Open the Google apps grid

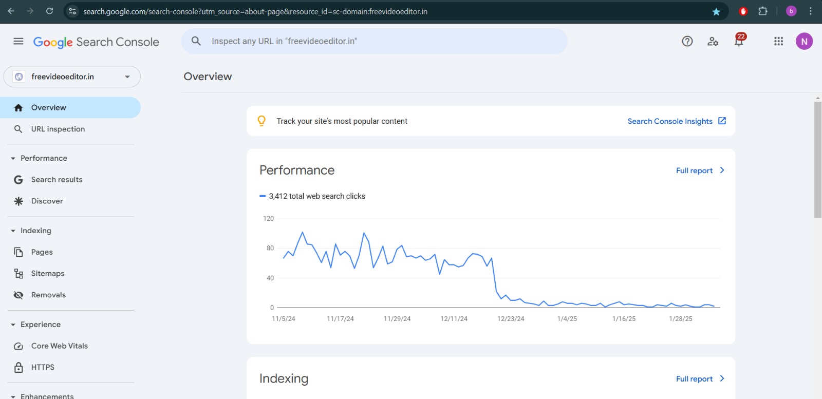778,41
